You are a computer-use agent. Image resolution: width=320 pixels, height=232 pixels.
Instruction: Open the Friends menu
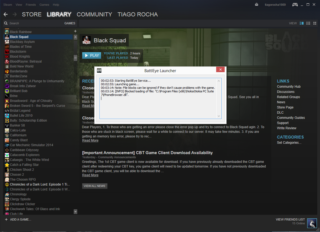pos(31,5)
